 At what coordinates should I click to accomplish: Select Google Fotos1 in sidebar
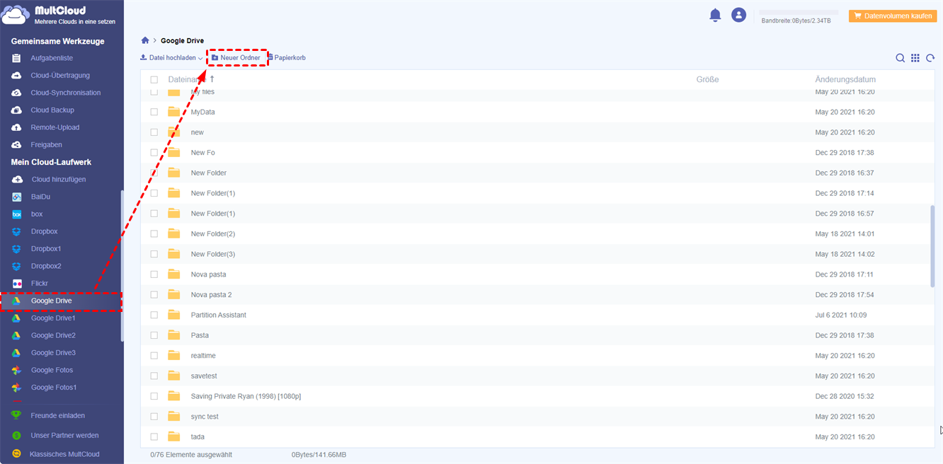(x=54, y=387)
